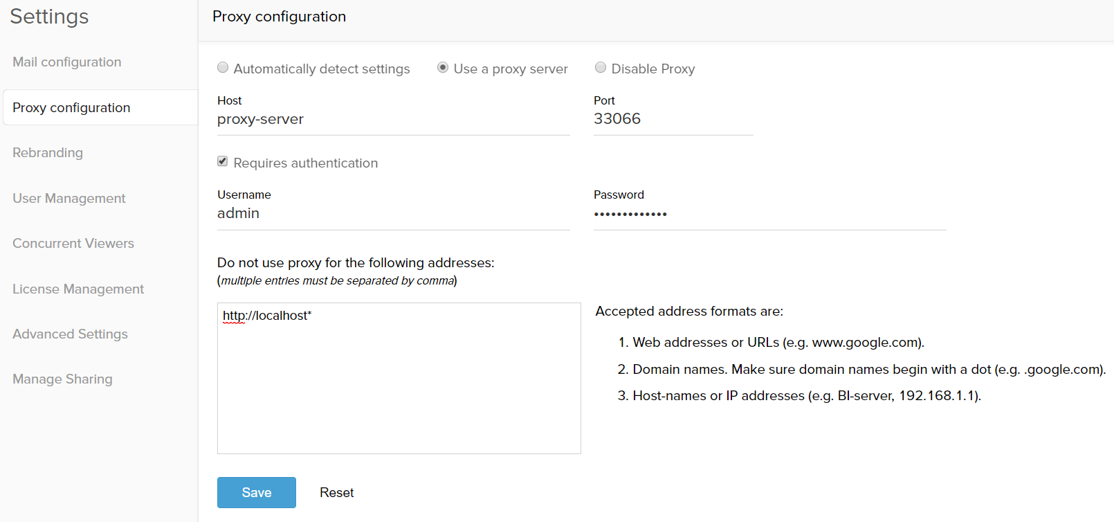
Task: Open Advanced Settings
Action: [x=70, y=334]
